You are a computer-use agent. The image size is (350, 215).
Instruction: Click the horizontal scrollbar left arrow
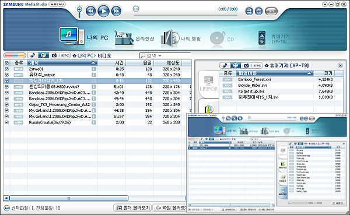pyautogui.click(x=6, y=198)
